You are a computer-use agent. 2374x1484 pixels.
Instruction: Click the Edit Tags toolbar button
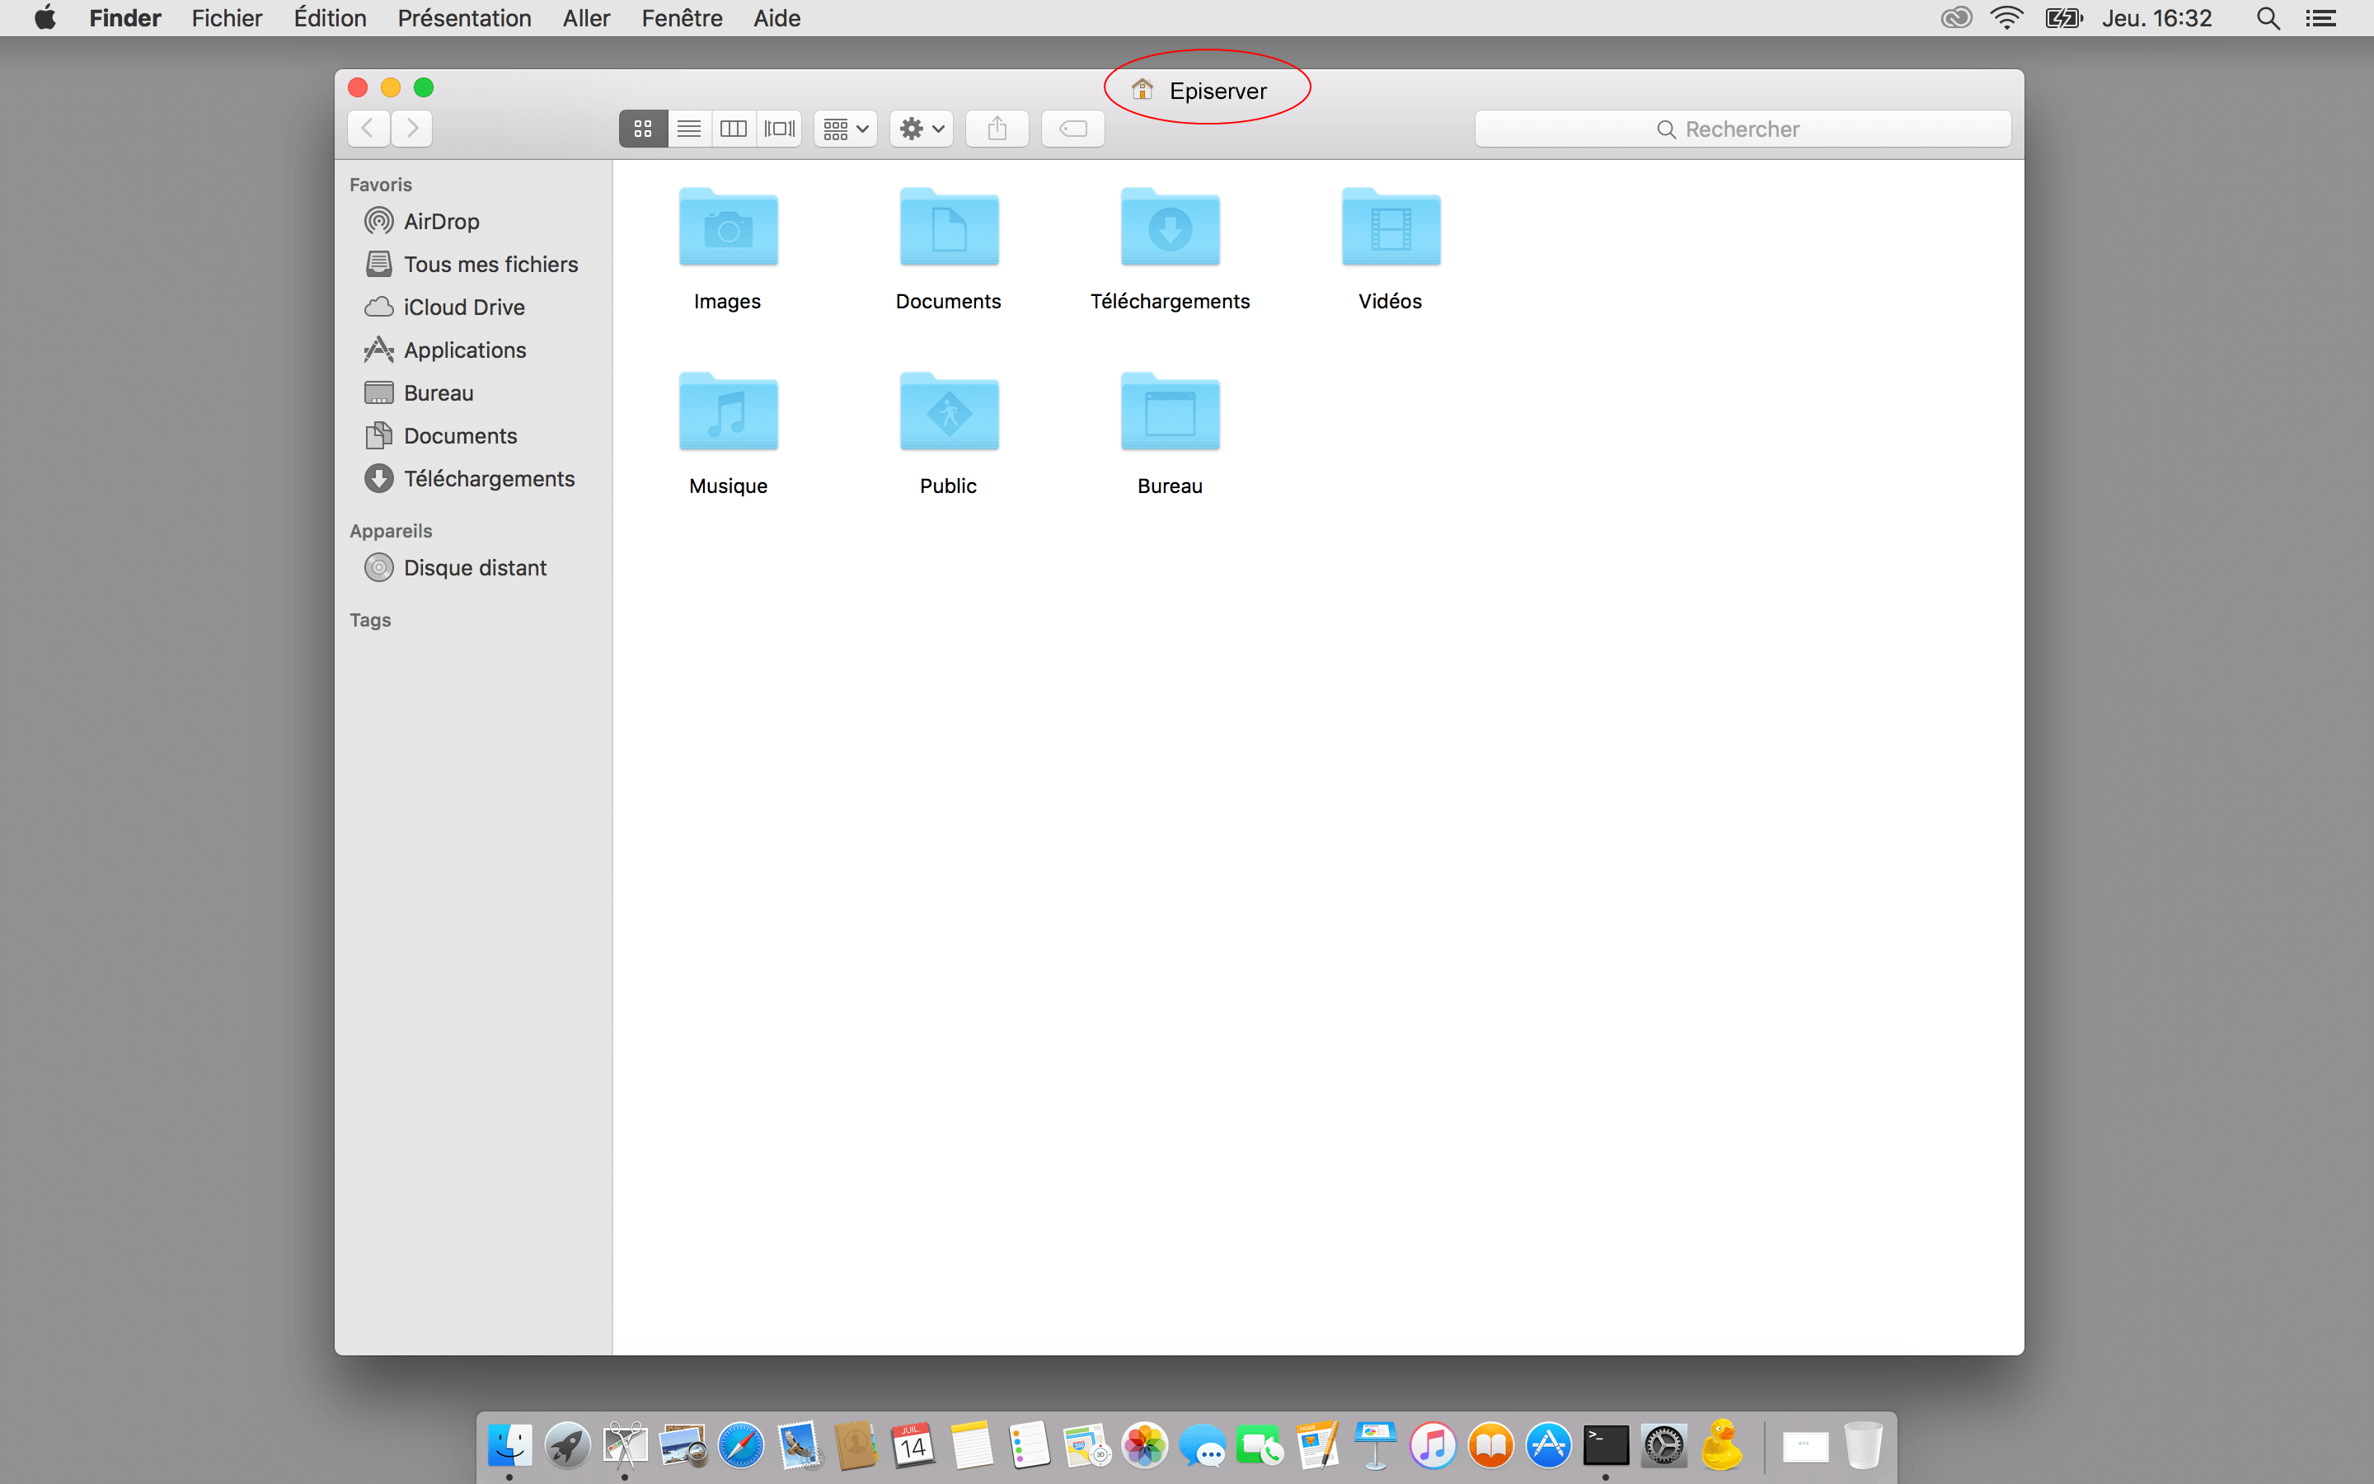pos(1073,129)
